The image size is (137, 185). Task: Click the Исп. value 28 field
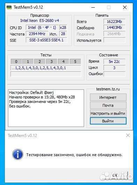click(x=63, y=34)
